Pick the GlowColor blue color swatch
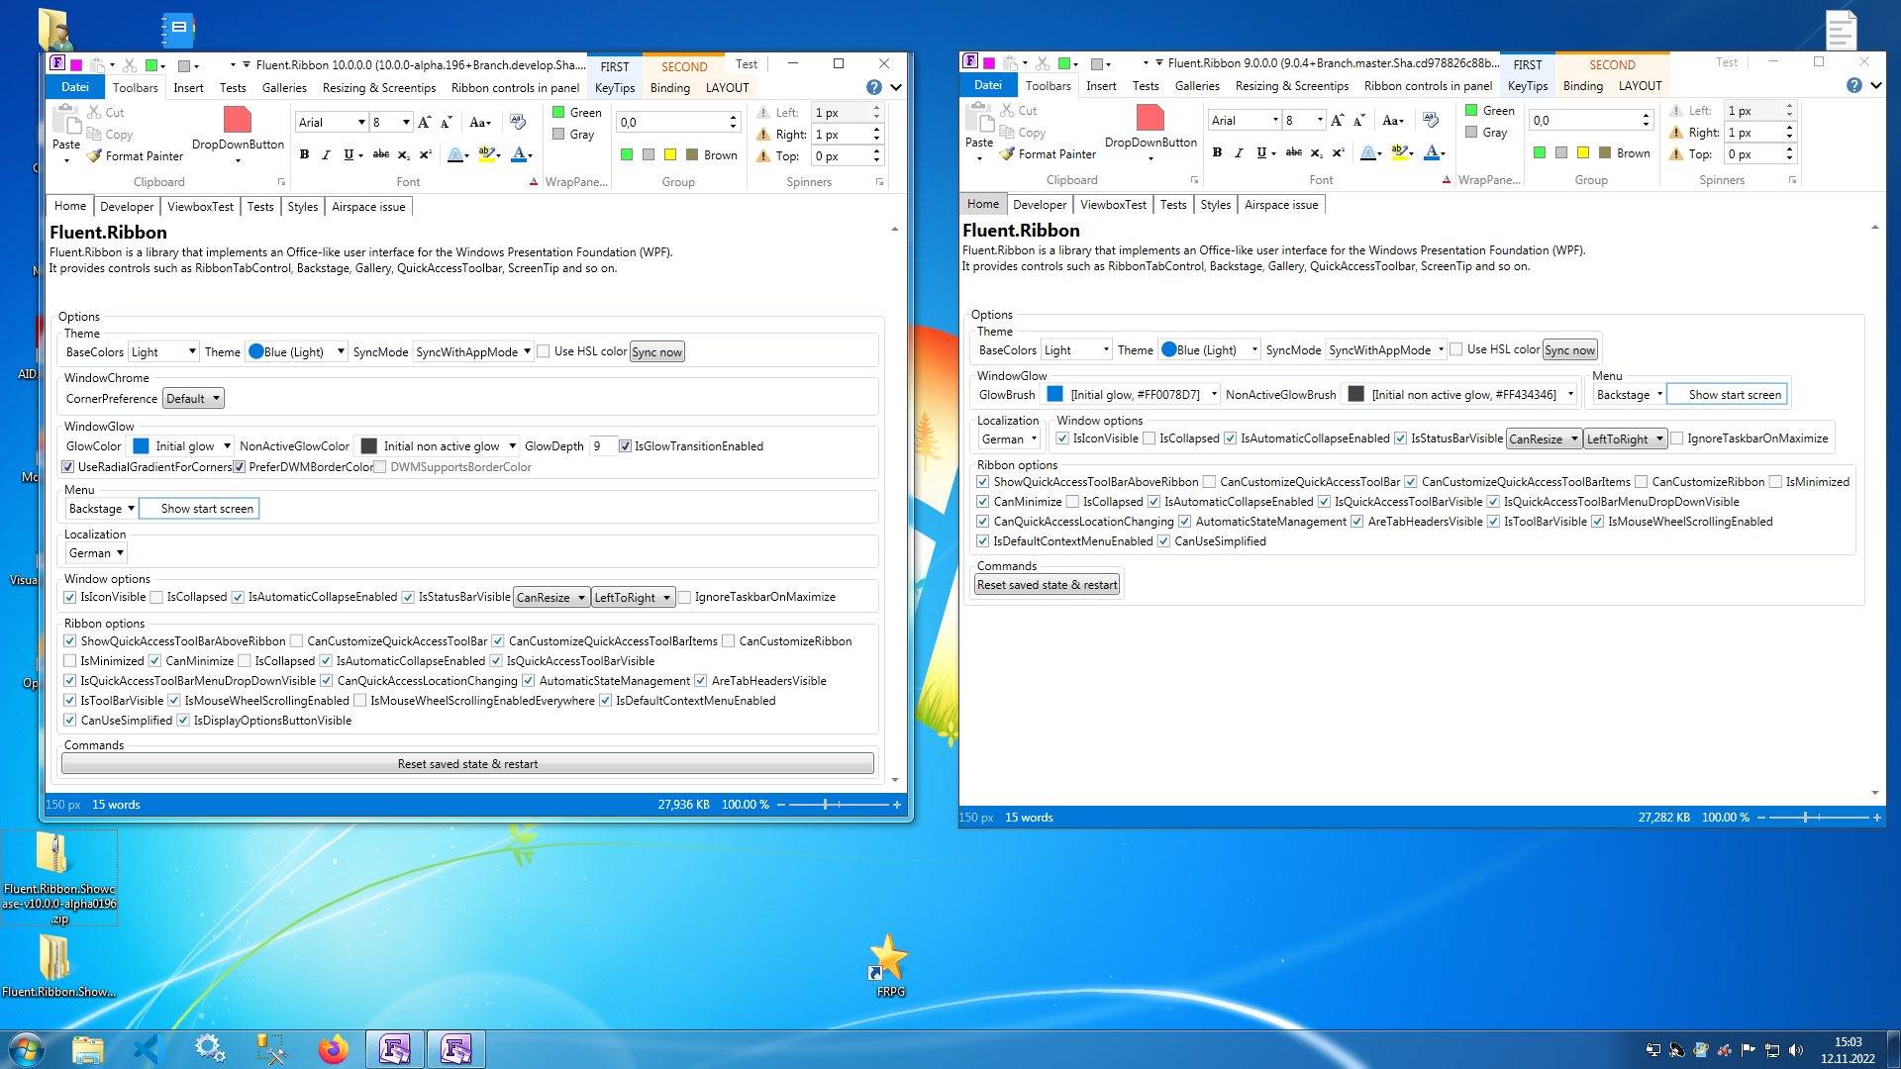 point(142,445)
